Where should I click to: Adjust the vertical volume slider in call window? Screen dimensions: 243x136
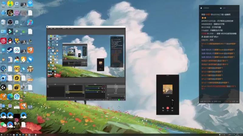pyautogui.click(x=172, y=102)
